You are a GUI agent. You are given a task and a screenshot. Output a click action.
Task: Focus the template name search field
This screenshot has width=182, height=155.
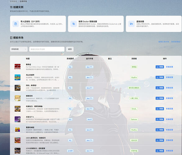pos(47,49)
